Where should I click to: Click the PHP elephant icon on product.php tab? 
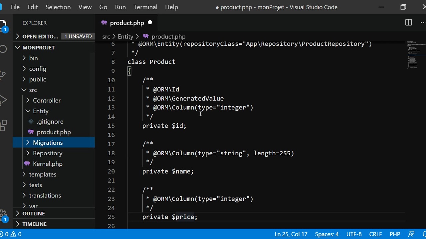[104, 23]
